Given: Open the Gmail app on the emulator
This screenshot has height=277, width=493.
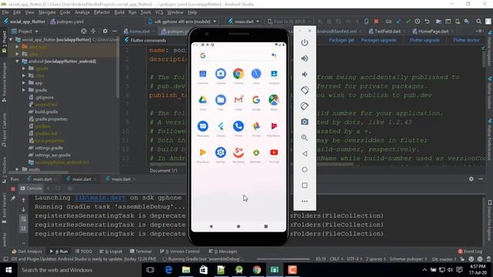Looking at the screenshot, I should pos(238,100).
